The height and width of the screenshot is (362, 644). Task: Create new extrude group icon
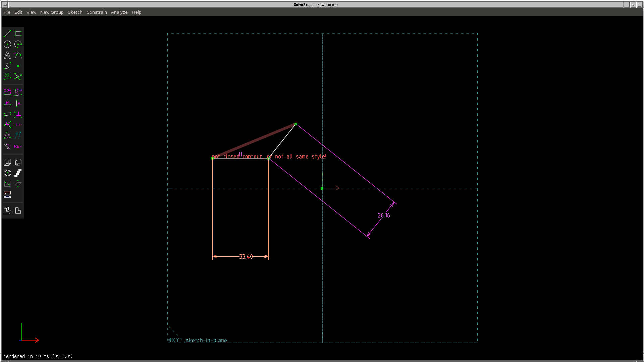click(x=7, y=163)
